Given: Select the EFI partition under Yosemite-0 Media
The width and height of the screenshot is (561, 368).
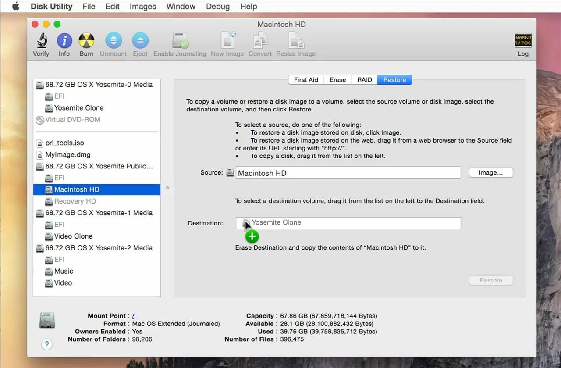Looking at the screenshot, I should 97,96.
